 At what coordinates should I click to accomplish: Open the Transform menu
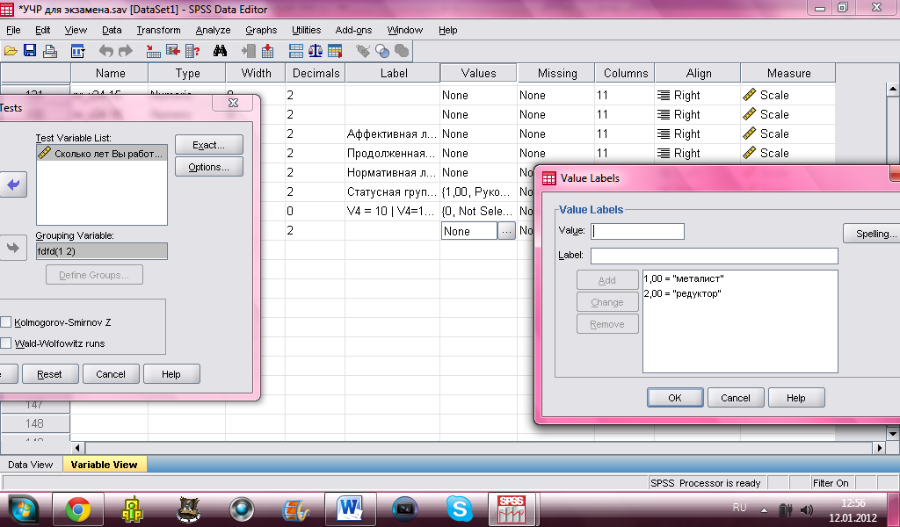(x=158, y=30)
